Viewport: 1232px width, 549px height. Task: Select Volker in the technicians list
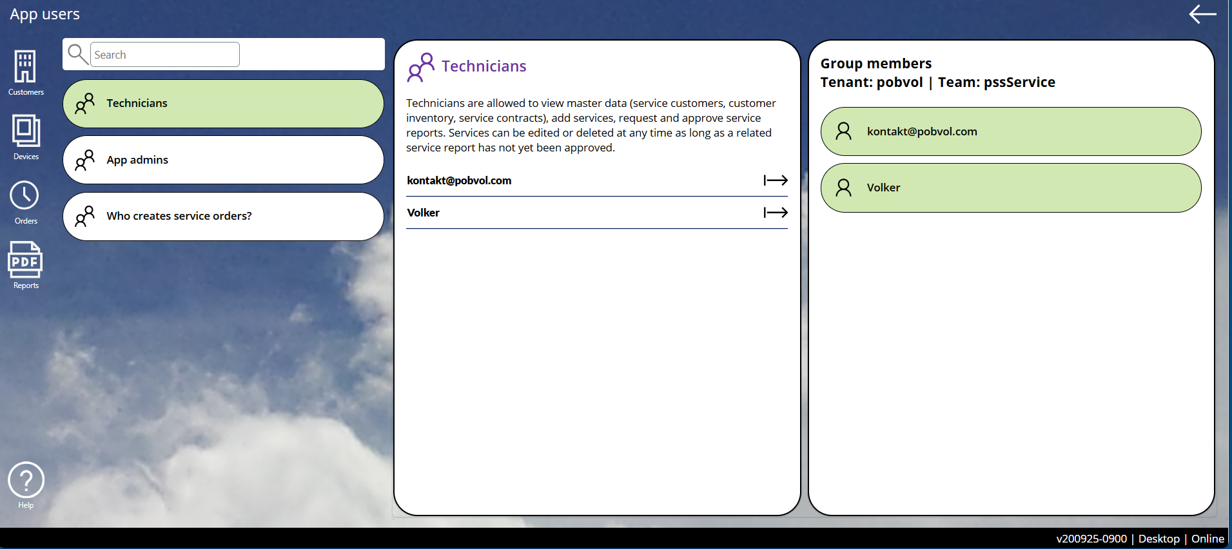(424, 213)
